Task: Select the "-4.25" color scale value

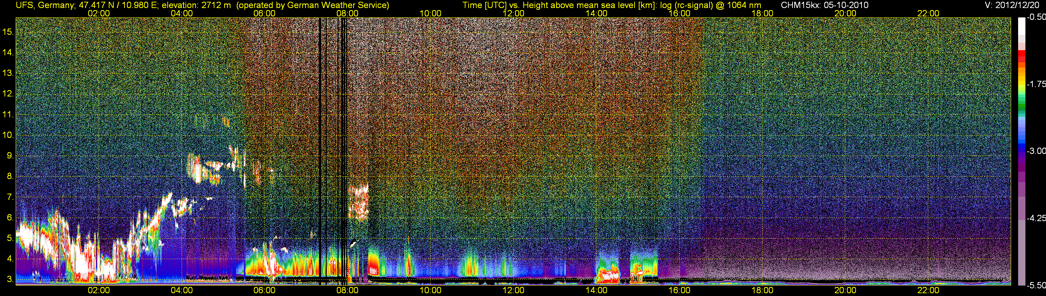Action: pos(1036,218)
